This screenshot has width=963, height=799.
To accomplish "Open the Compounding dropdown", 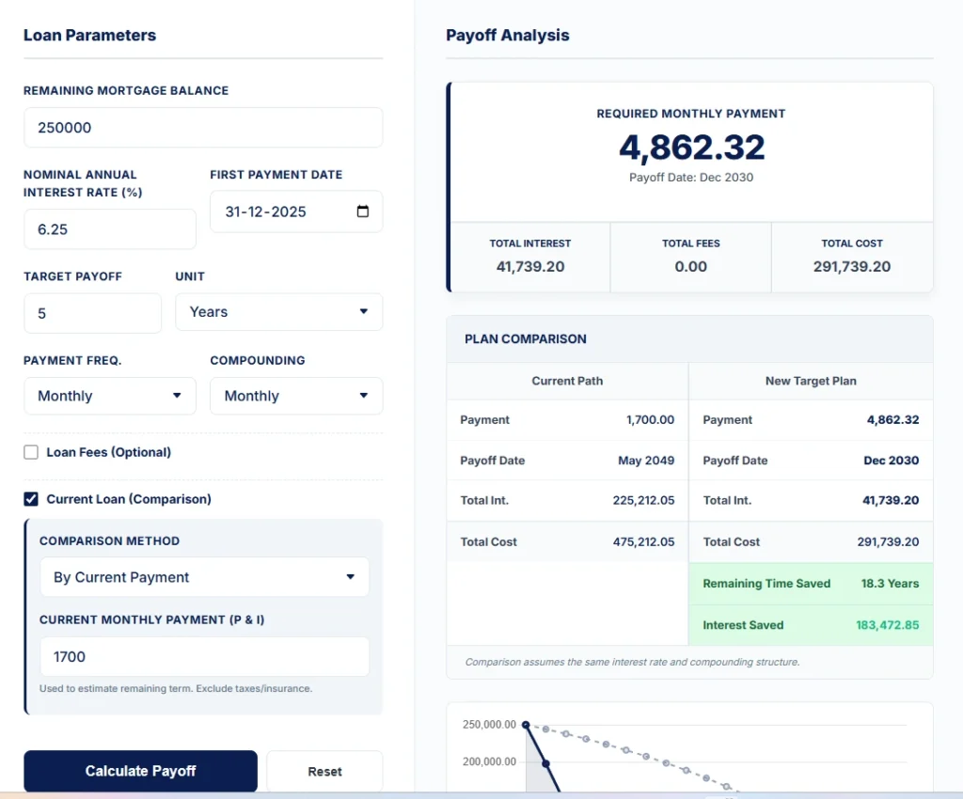I will (x=295, y=396).
